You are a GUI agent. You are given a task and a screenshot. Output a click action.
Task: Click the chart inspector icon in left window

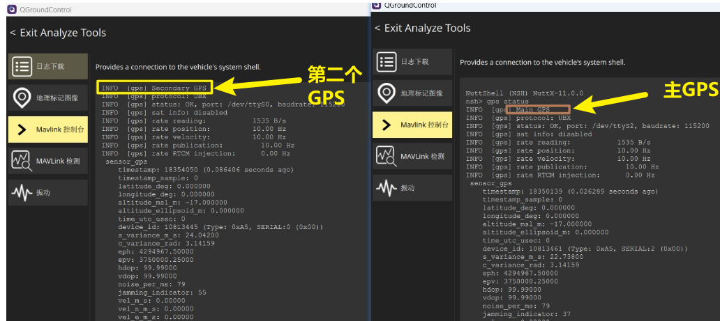pos(22,161)
